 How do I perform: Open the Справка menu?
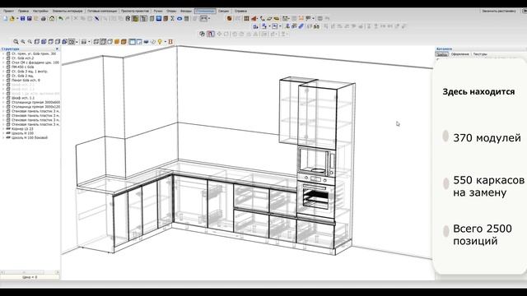(240, 11)
